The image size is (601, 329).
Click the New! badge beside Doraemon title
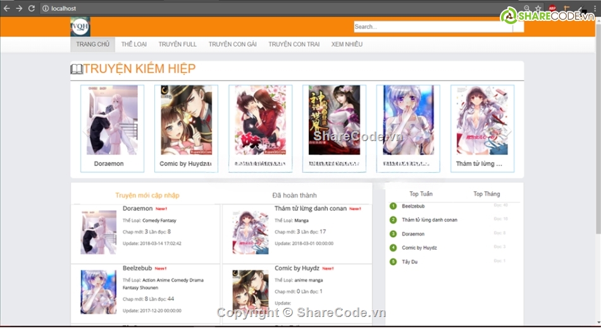tap(161, 209)
